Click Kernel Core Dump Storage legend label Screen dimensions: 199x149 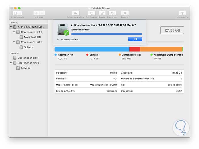(x=168, y=55)
